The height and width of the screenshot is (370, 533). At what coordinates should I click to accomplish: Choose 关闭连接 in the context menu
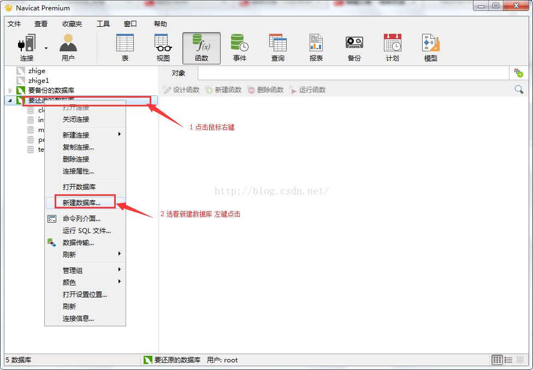coord(85,120)
